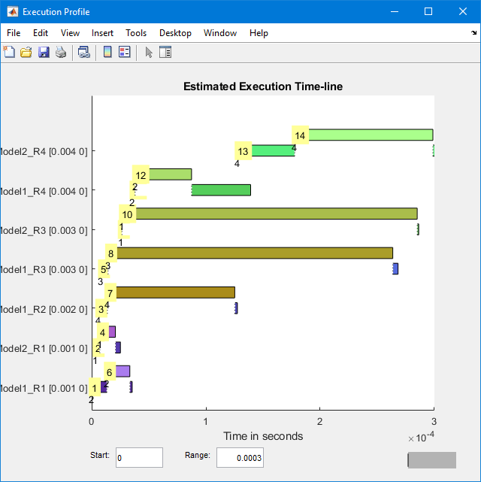The width and height of the screenshot is (481, 482).
Task: Click the Start time input field
Action: pos(139,457)
